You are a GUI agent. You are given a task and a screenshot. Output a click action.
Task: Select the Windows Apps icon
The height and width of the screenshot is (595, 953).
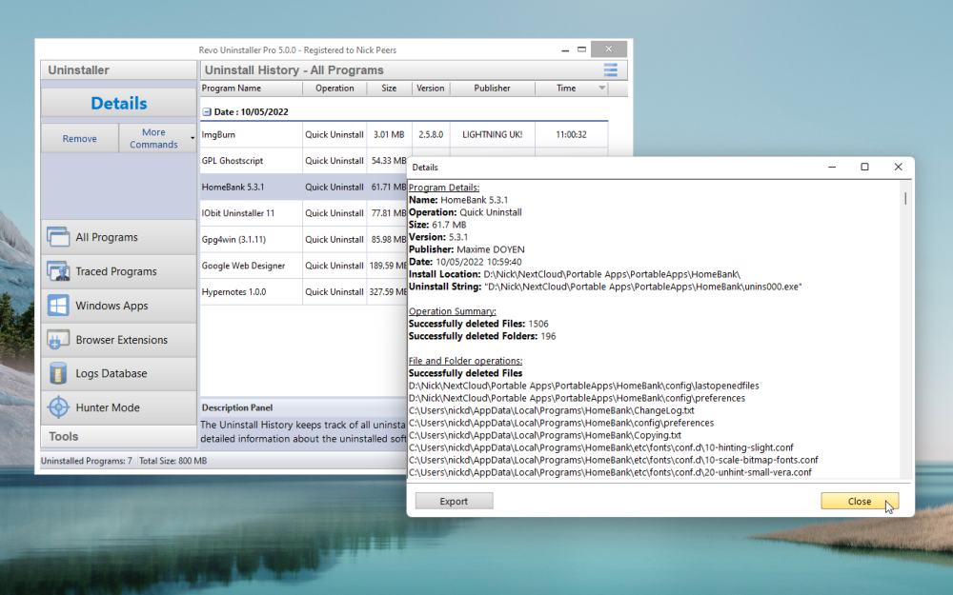(58, 306)
